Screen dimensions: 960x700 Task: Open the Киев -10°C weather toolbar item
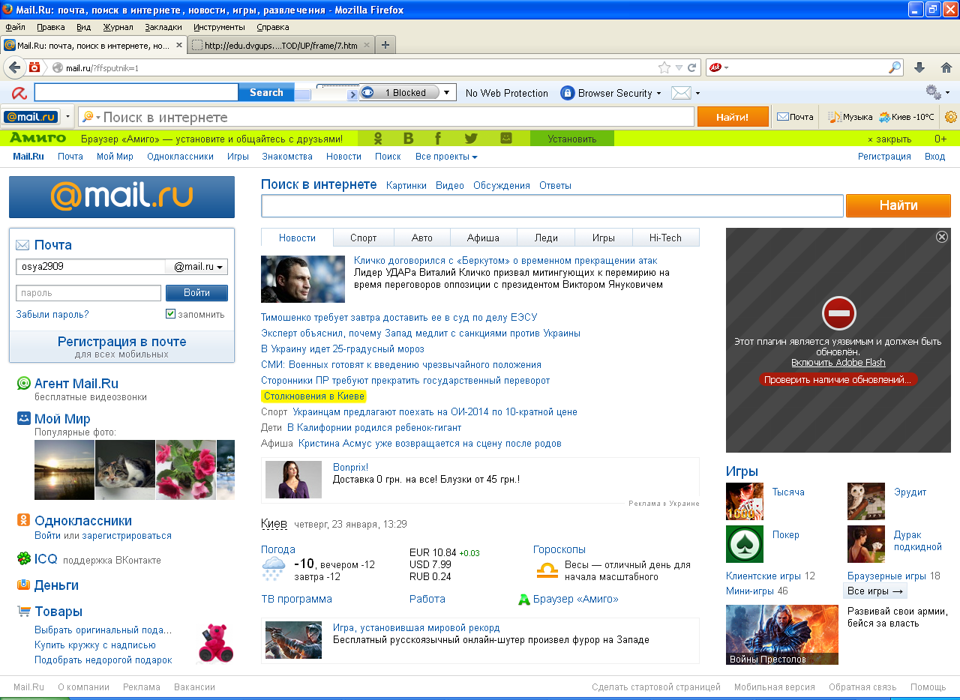(x=907, y=117)
